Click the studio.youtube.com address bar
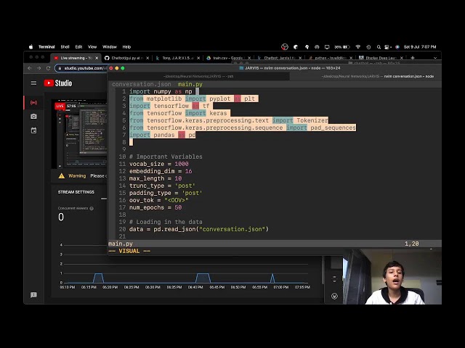The height and width of the screenshot is (348, 465). (81, 68)
